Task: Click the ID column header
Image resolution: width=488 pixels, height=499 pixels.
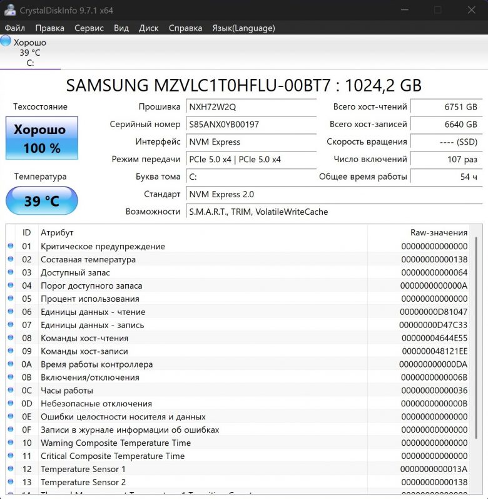Action: (x=27, y=233)
